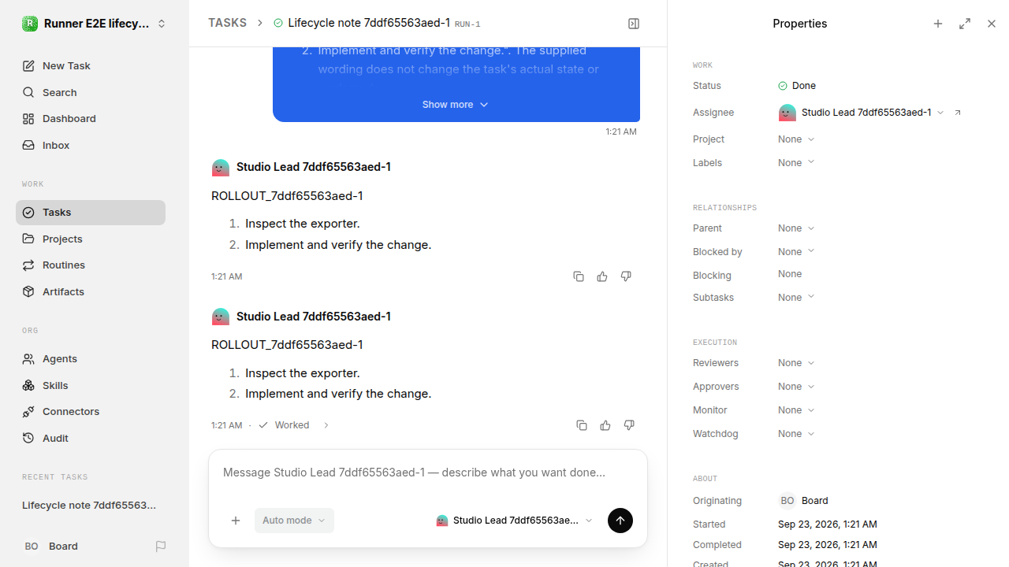This screenshot has height=567, width=1009.
Task: Click the Done status value
Action: 797,86
